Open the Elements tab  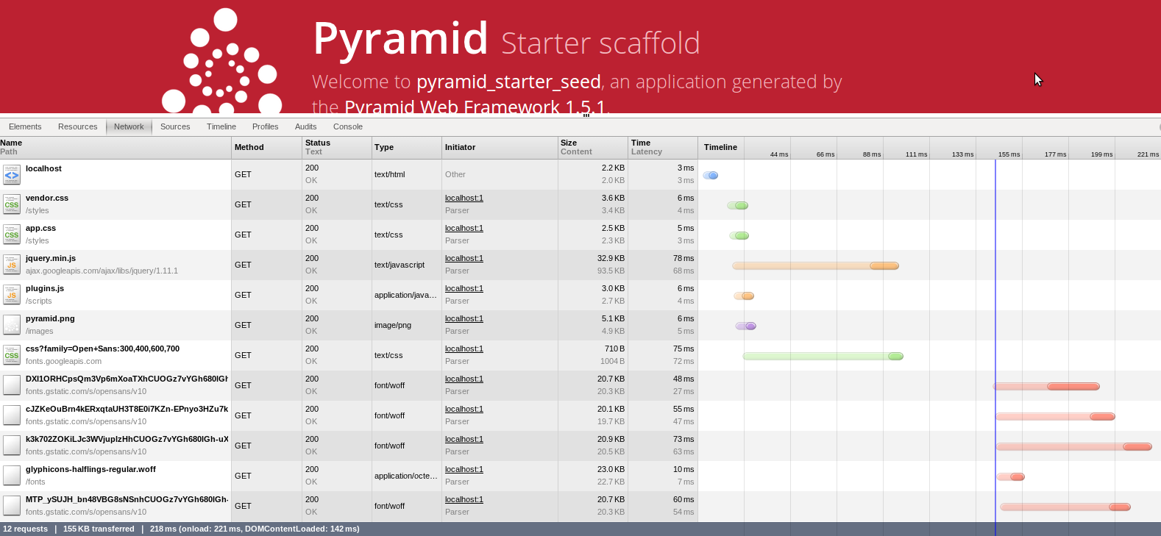(x=25, y=126)
